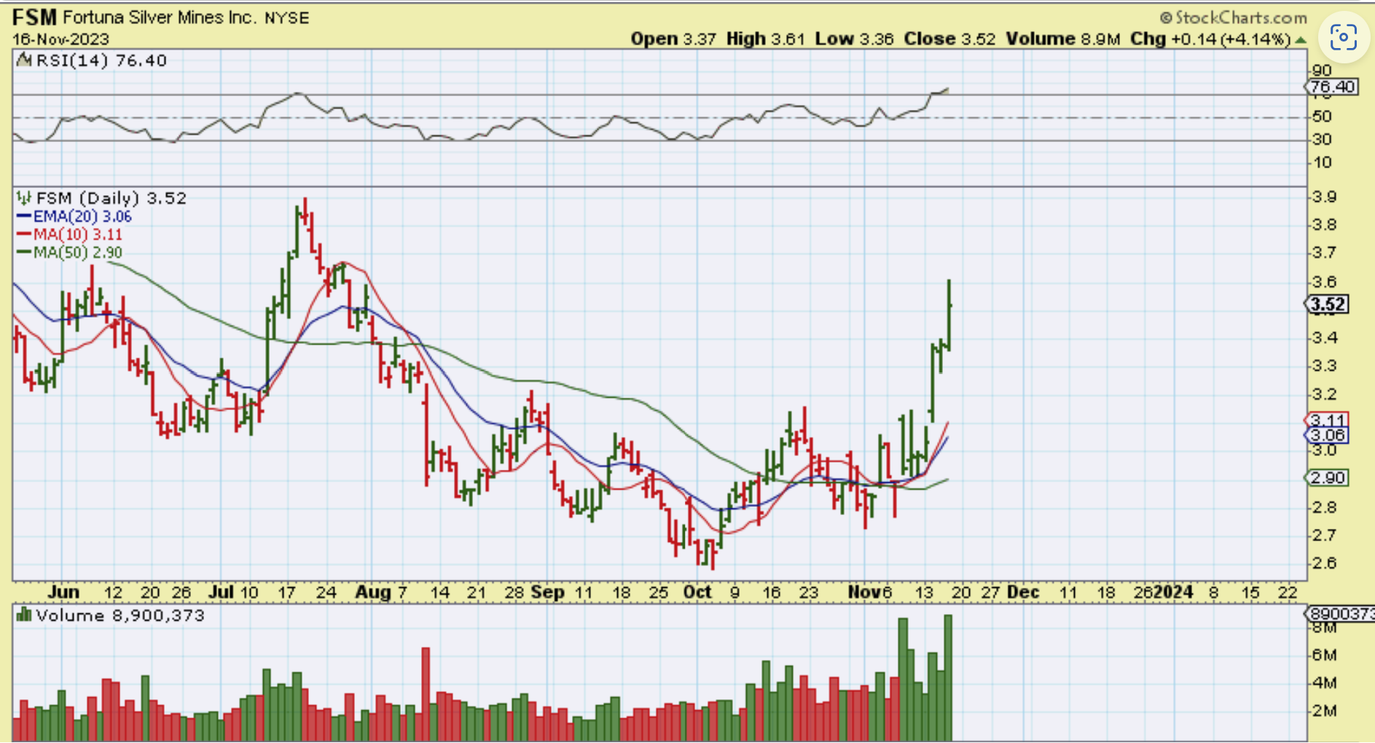Click the Jun label on the date axis
The width and height of the screenshot is (1375, 743).
point(63,592)
